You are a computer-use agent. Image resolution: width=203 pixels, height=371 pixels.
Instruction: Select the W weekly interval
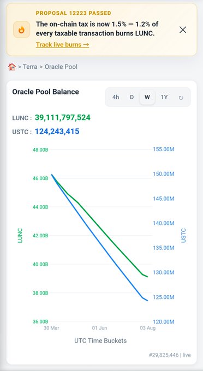[x=147, y=97]
